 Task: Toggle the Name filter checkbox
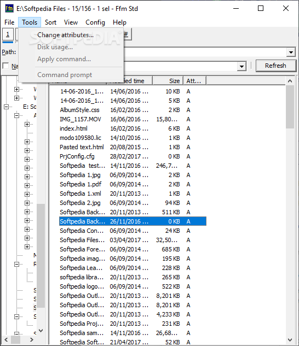pyautogui.click(x=5, y=66)
